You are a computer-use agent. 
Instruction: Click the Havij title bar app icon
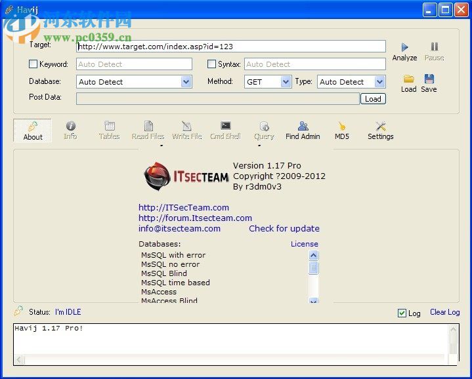click(9, 10)
